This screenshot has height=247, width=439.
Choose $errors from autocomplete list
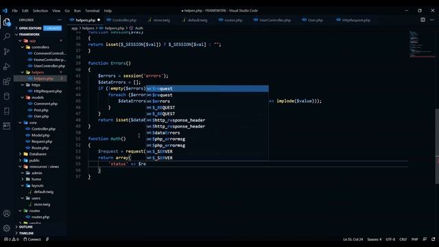207,102
